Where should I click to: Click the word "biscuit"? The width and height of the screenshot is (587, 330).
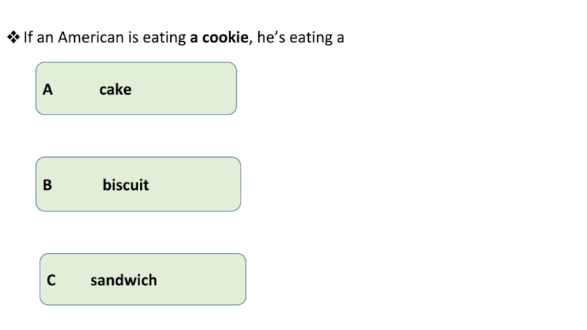(125, 185)
